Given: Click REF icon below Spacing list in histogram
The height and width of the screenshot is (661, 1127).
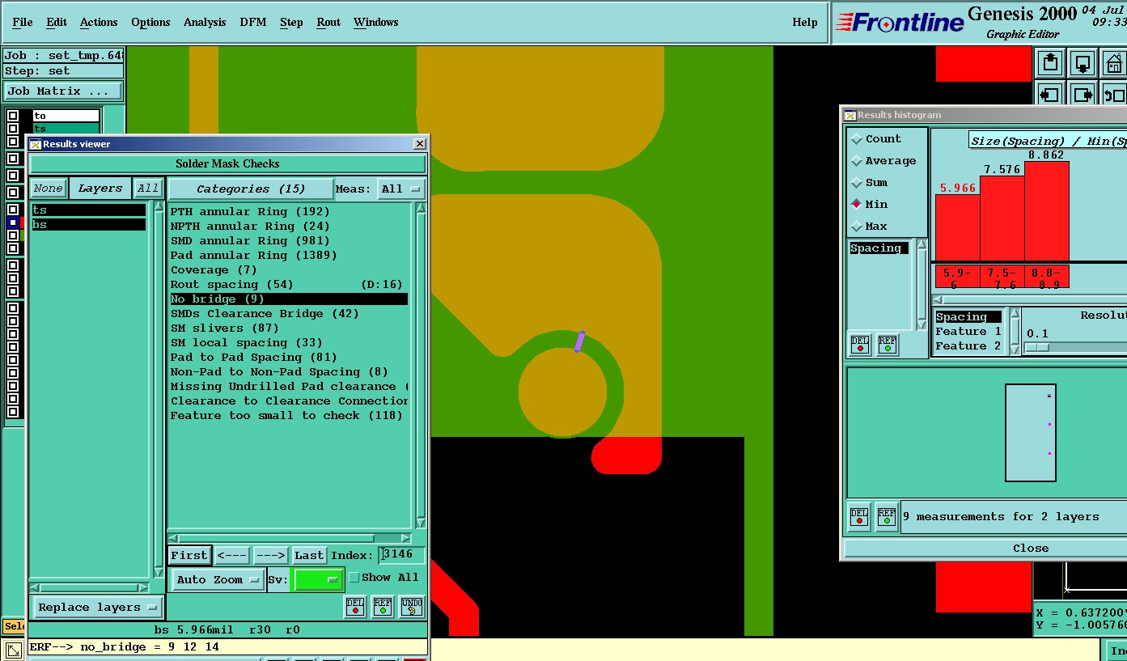Looking at the screenshot, I should (x=888, y=345).
